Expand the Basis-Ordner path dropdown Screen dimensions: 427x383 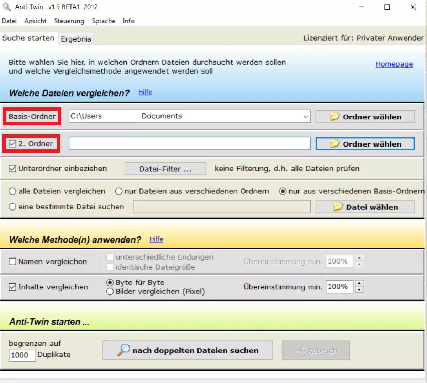305,116
